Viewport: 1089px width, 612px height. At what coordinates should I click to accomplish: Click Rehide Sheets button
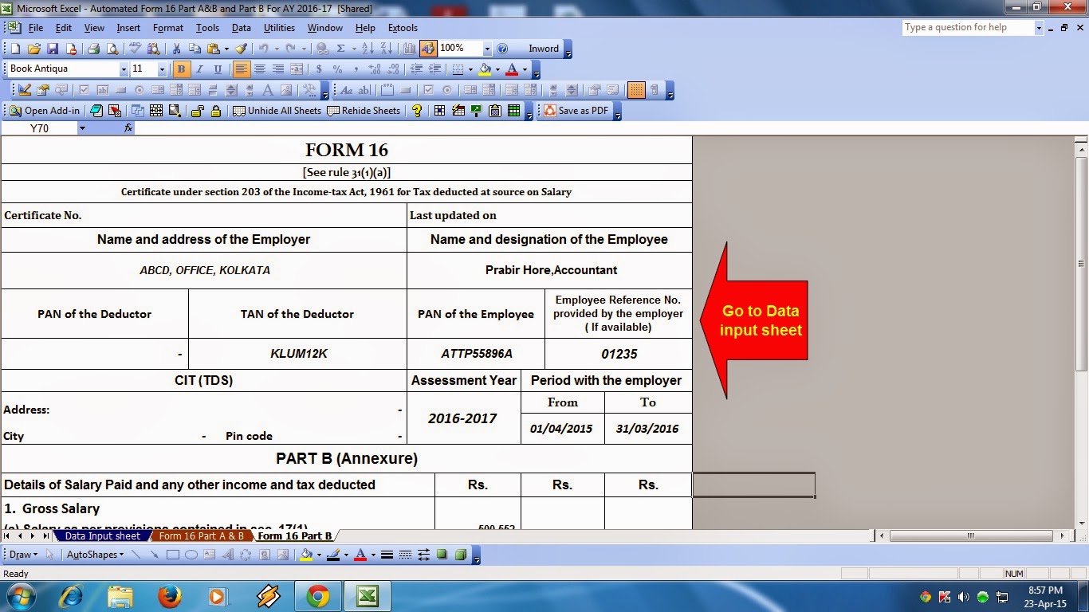click(x=364, y=111)
